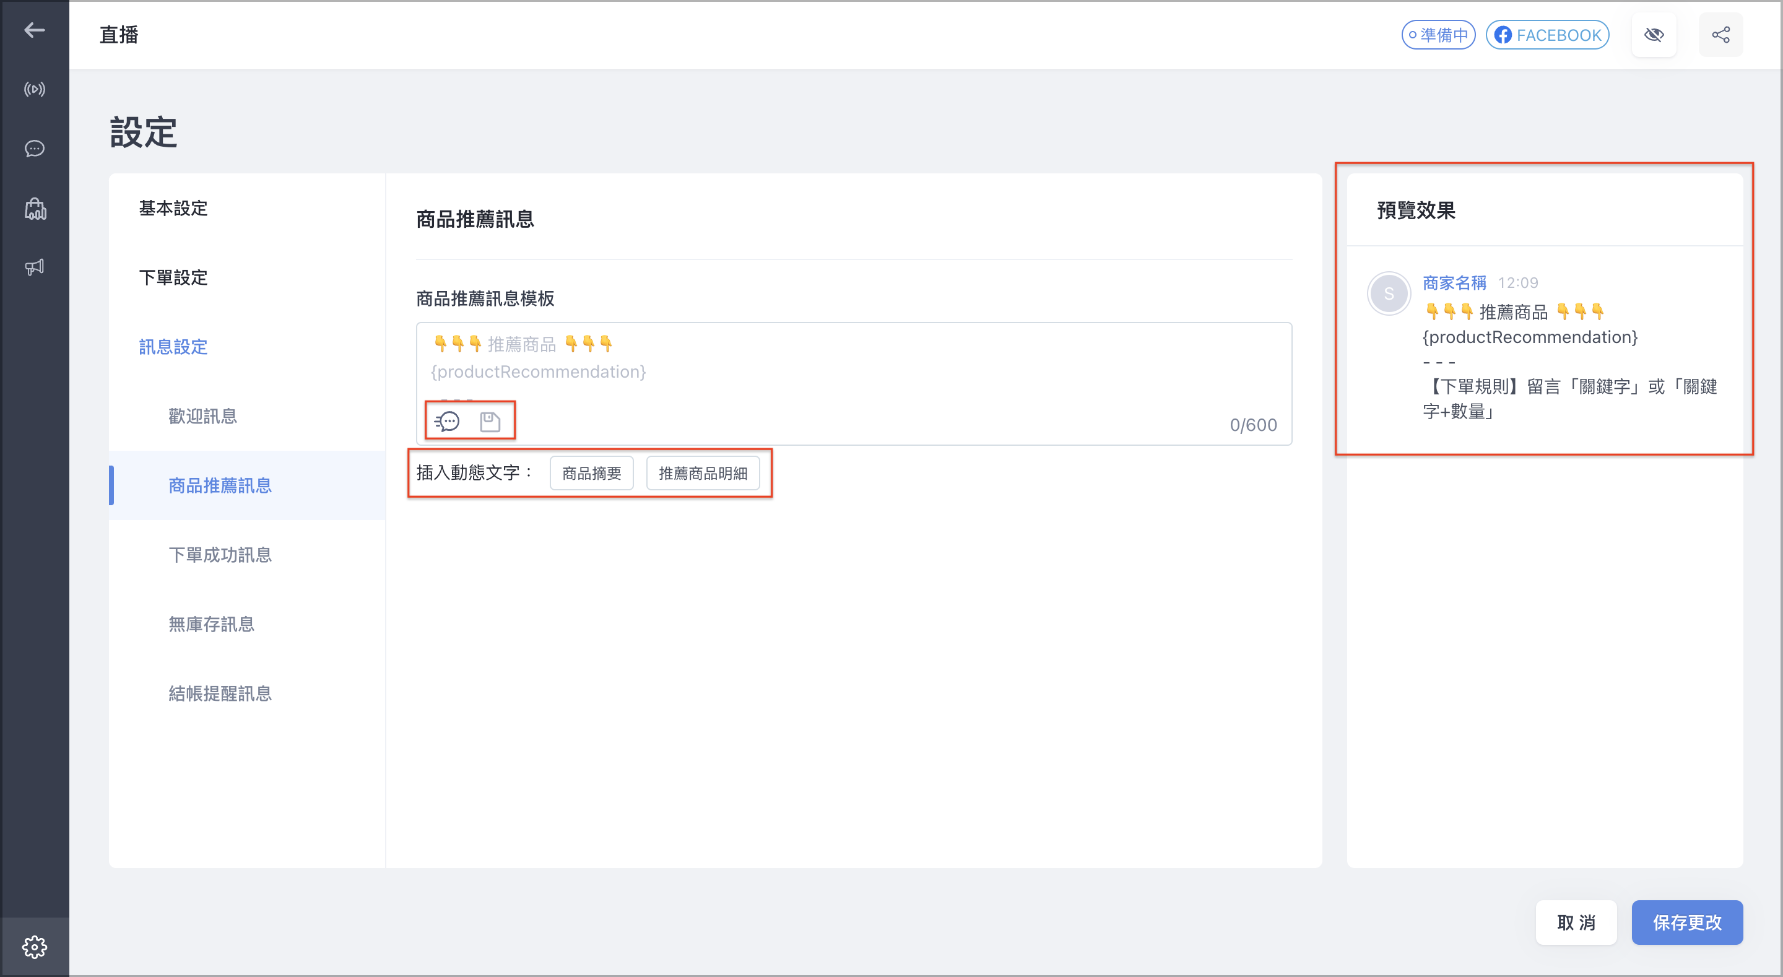Open the megaphone announcements sidebar icon
Image resolution: width=1783 pixels, height=977 pixels.
coord(34,267)
